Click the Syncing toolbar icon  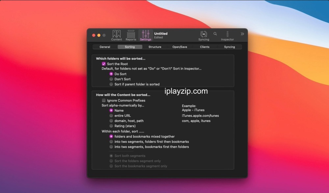click(x=204, y=36)
